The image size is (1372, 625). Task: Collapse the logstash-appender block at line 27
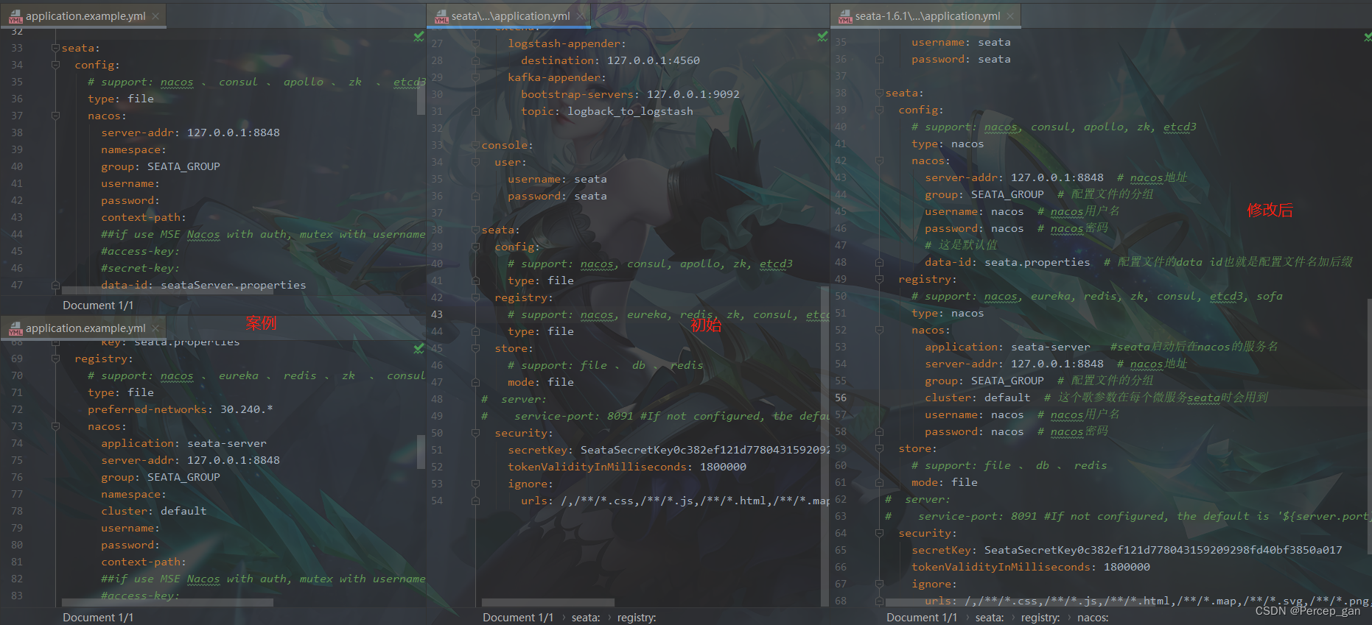tap(475, 43)
